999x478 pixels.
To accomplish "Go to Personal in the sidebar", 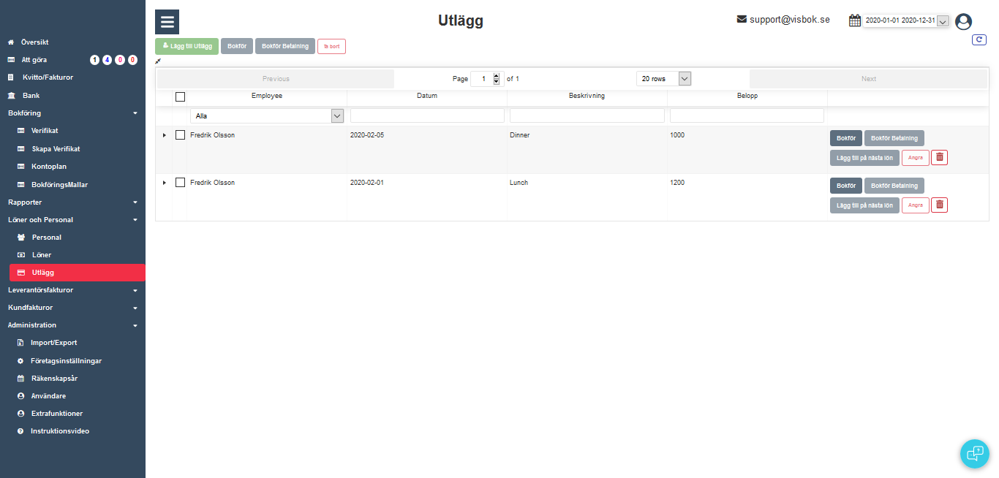I will pyautogui.click(x=46, y=238).
